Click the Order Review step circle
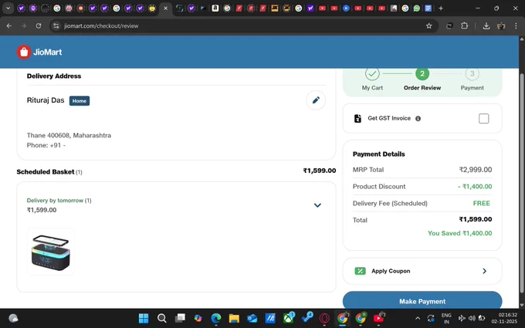This screenshot has height=328, width=525. 422,73
